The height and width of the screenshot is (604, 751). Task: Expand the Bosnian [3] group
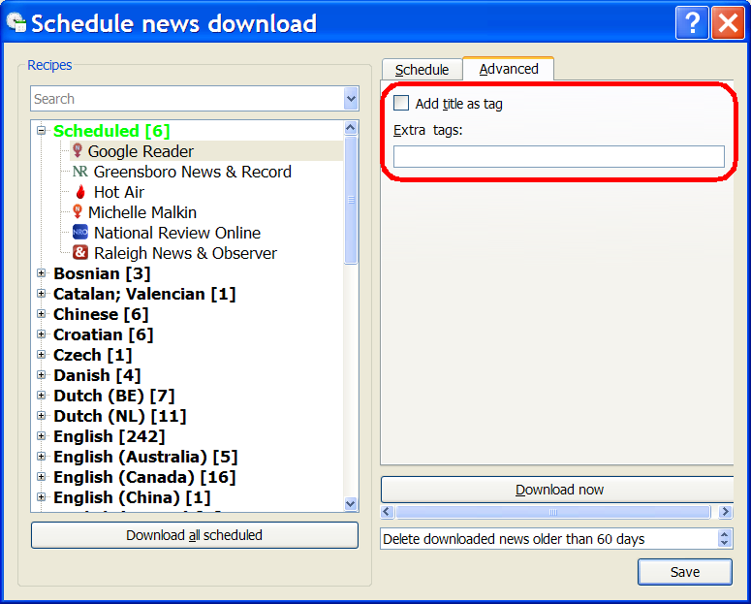(x=42, y=273)
